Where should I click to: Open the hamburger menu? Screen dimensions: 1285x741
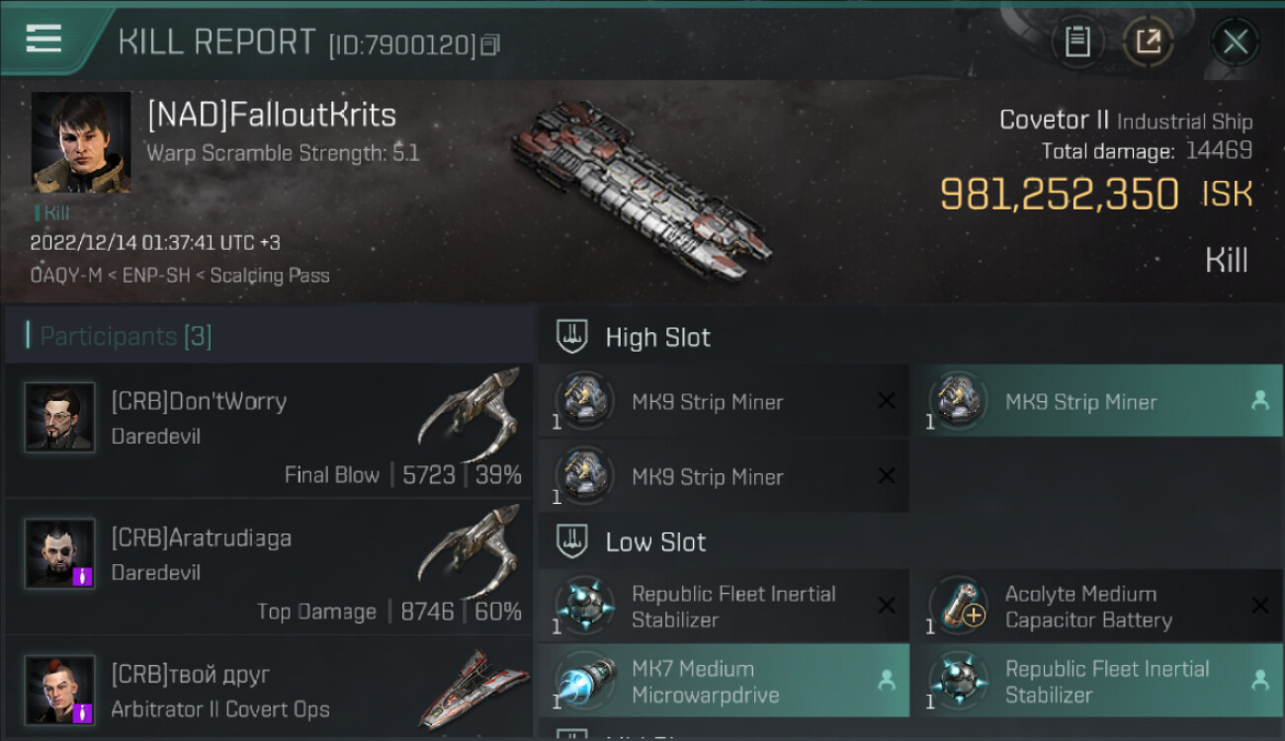tap(43, 40)
